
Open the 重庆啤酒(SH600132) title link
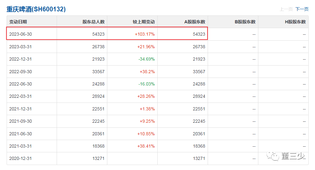(36, 9)
